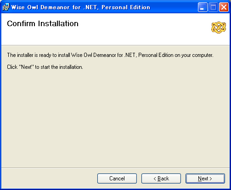Click the beige strip left of the Cancel button
The width and height of the screenshot is (231, 190).
49,179
